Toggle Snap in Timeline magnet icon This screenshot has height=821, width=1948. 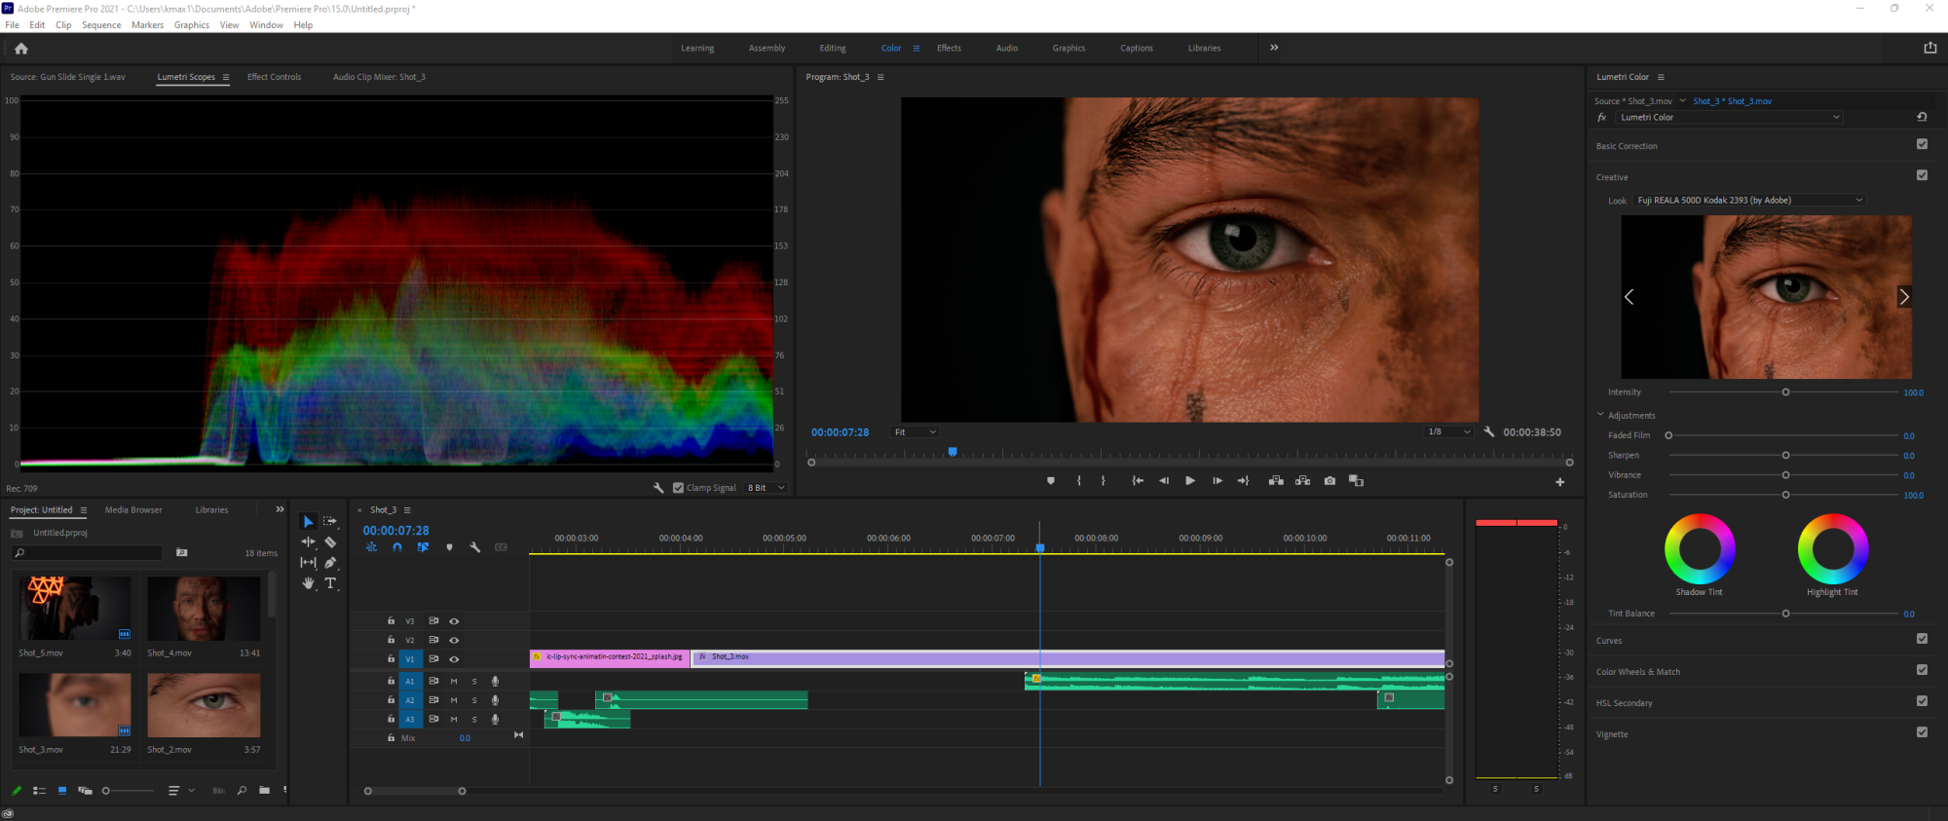pyautogui.click(x=397, y=547)
